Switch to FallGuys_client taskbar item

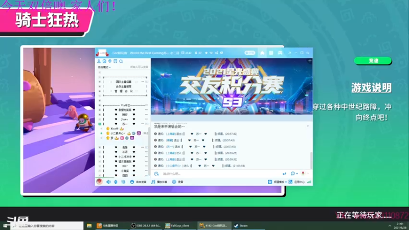pos(180,225)
